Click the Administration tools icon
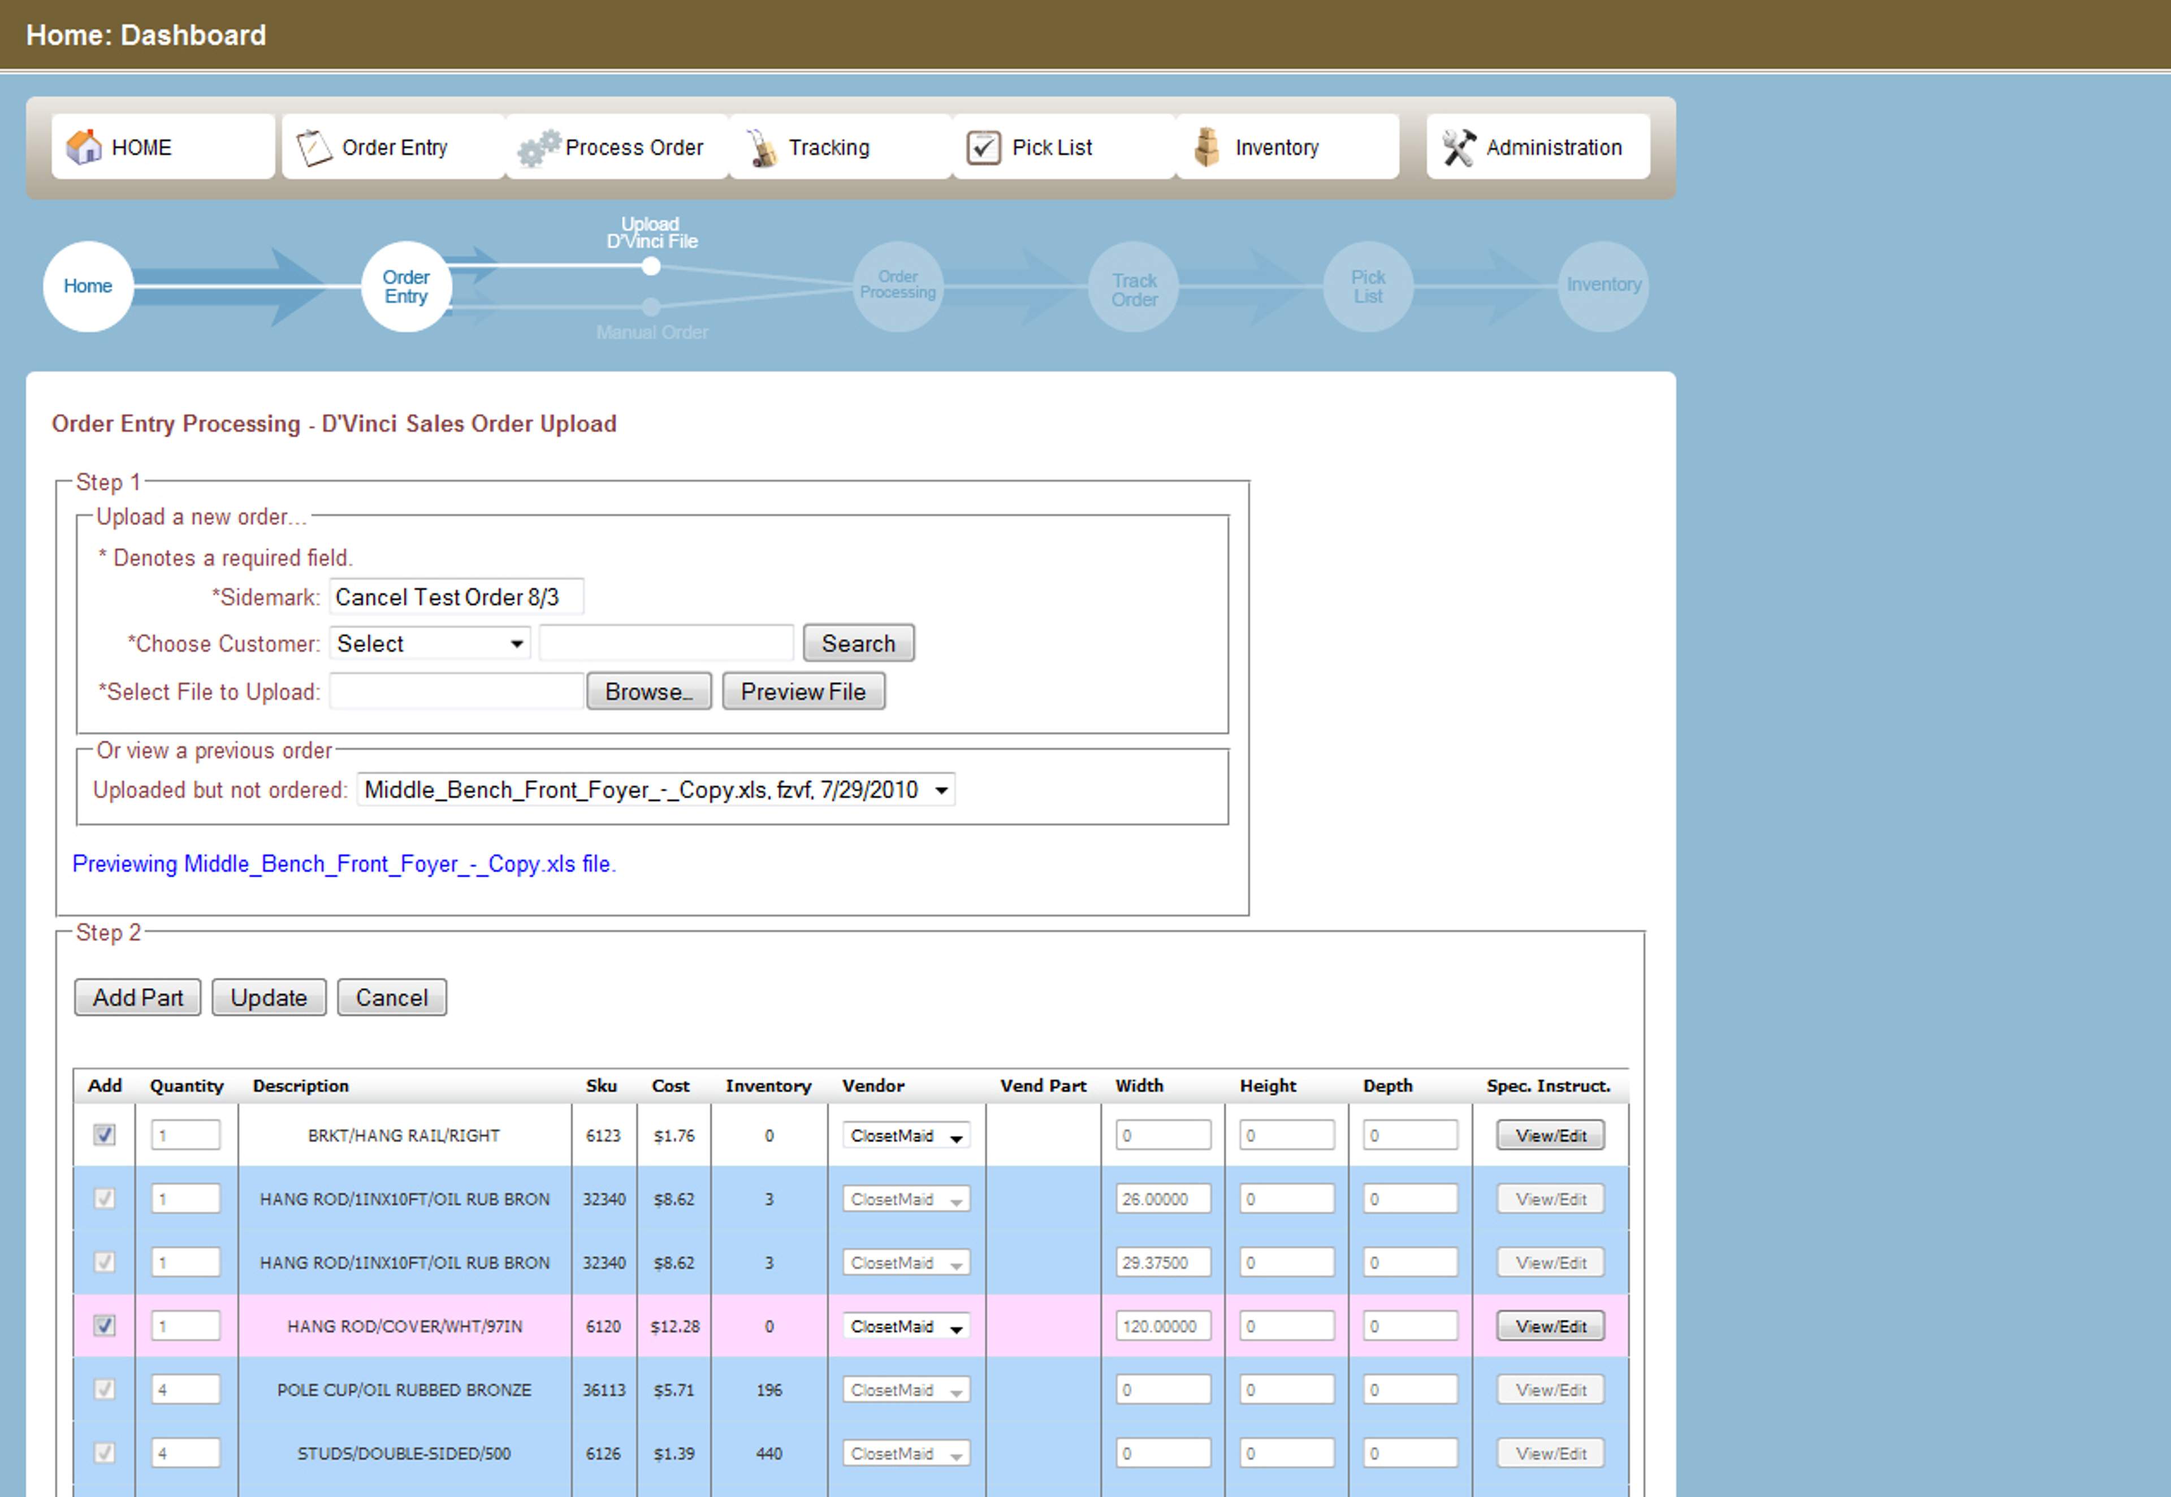 (x=1458, y=147)
